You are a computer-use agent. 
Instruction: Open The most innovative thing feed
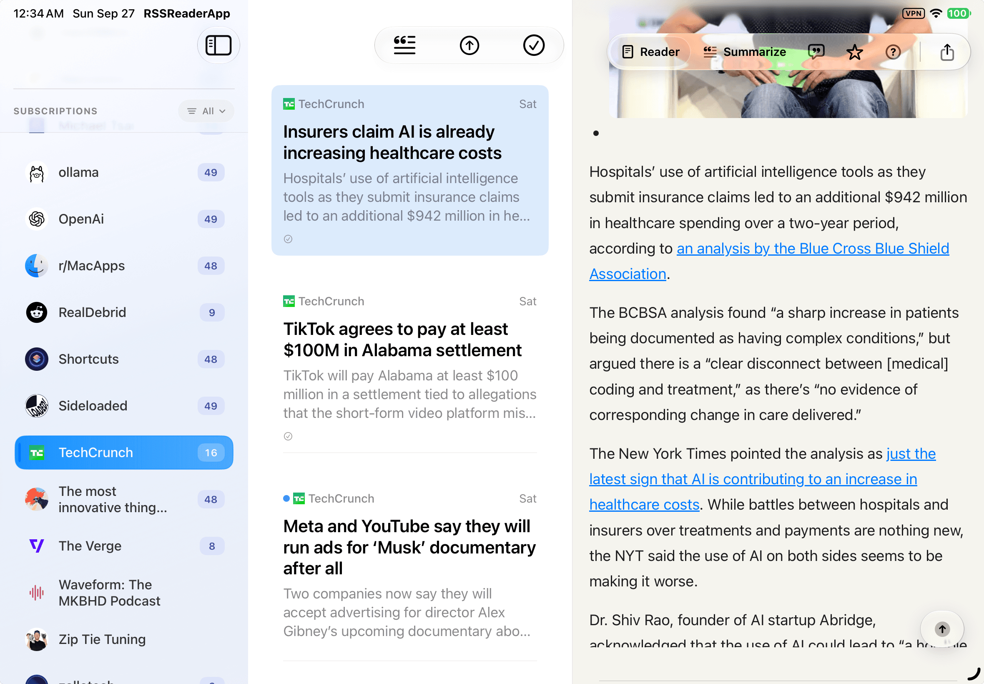click(124, 499)
